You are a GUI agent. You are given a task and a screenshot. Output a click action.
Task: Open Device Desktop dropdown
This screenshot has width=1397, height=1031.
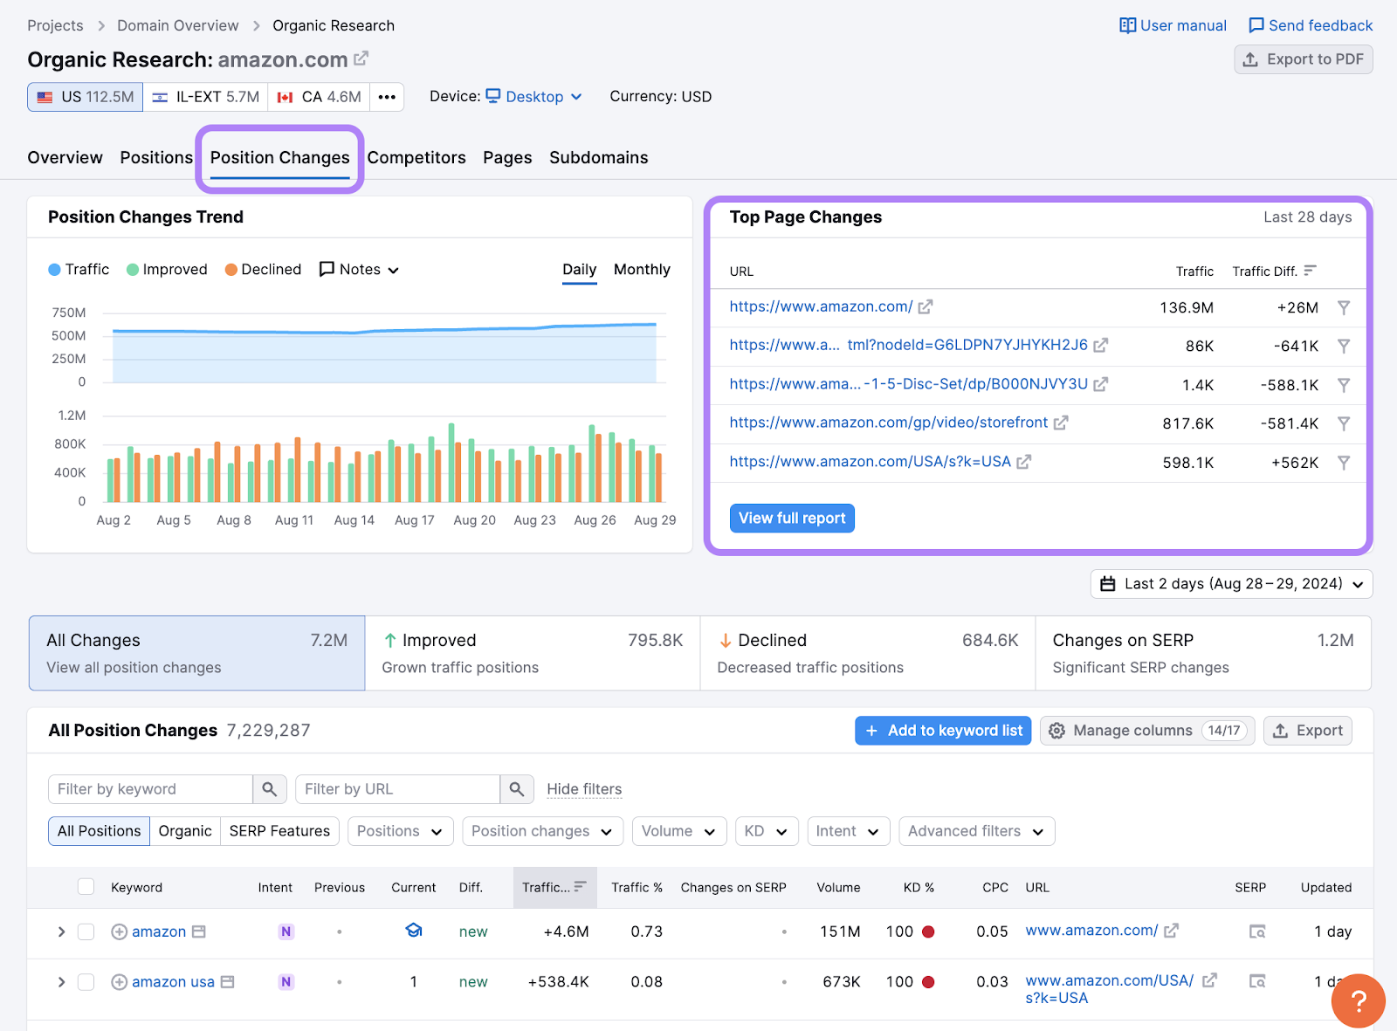533,97
